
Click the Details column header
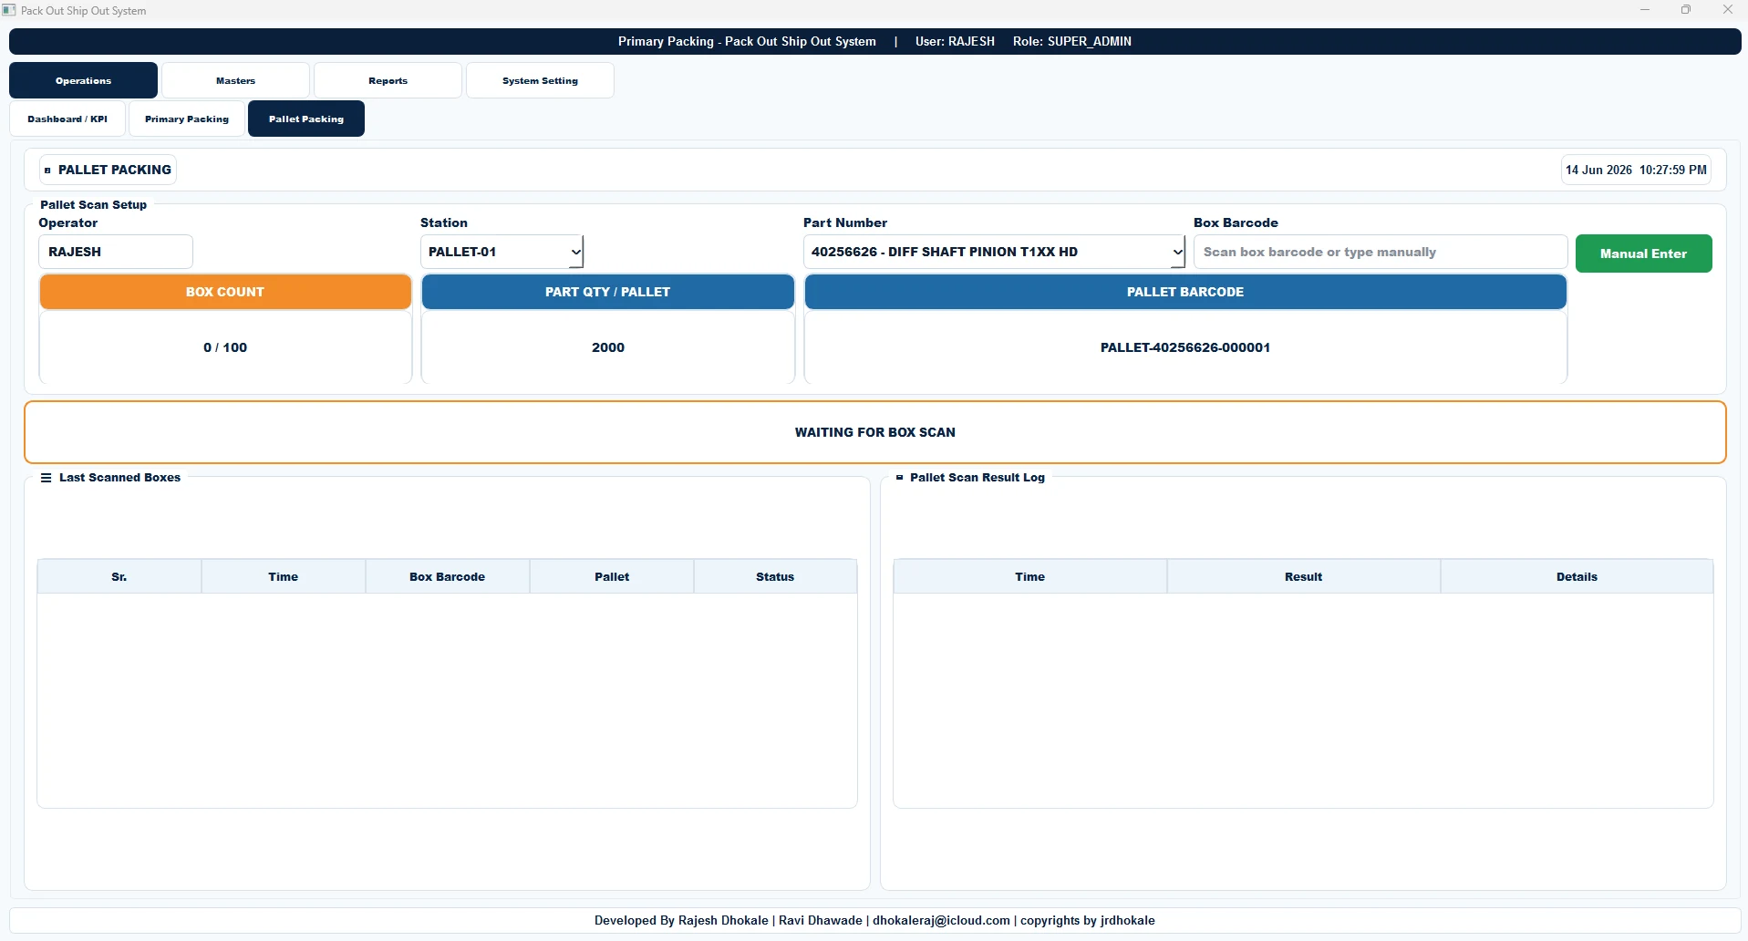point(1577,576)
